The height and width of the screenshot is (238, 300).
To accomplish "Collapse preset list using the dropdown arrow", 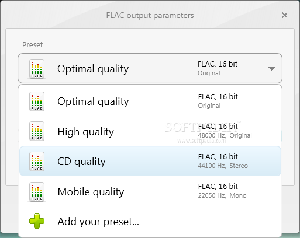I will 271,69.
